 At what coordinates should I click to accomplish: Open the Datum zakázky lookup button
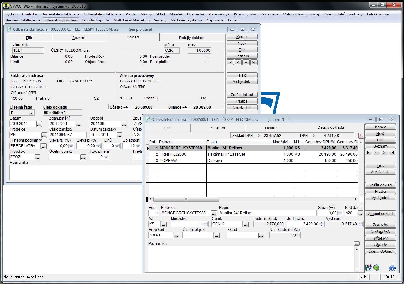click(120, 135)
